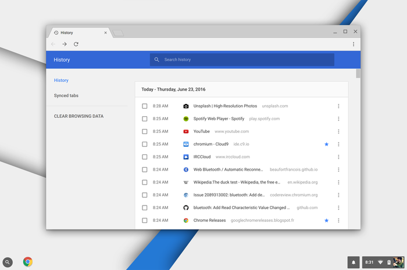Click the Web Bluetooth favicon

pos(186,170)
